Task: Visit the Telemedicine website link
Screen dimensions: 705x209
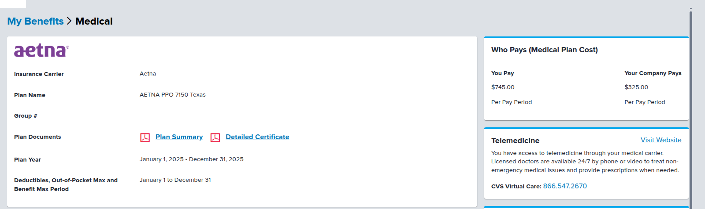Action: point(661,140)
